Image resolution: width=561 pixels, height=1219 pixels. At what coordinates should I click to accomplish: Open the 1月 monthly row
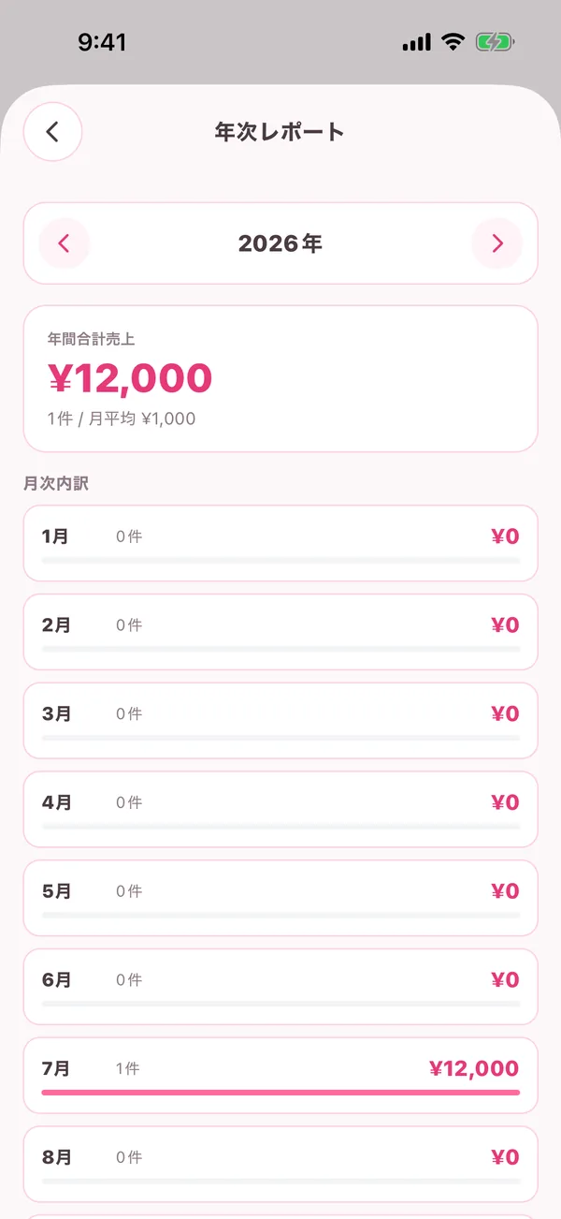tap(280, 543)
